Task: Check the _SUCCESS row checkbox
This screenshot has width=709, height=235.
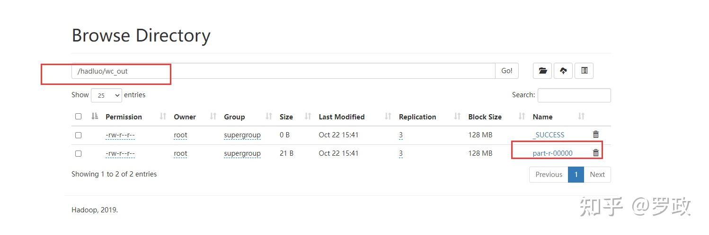Action: [79, 135]
